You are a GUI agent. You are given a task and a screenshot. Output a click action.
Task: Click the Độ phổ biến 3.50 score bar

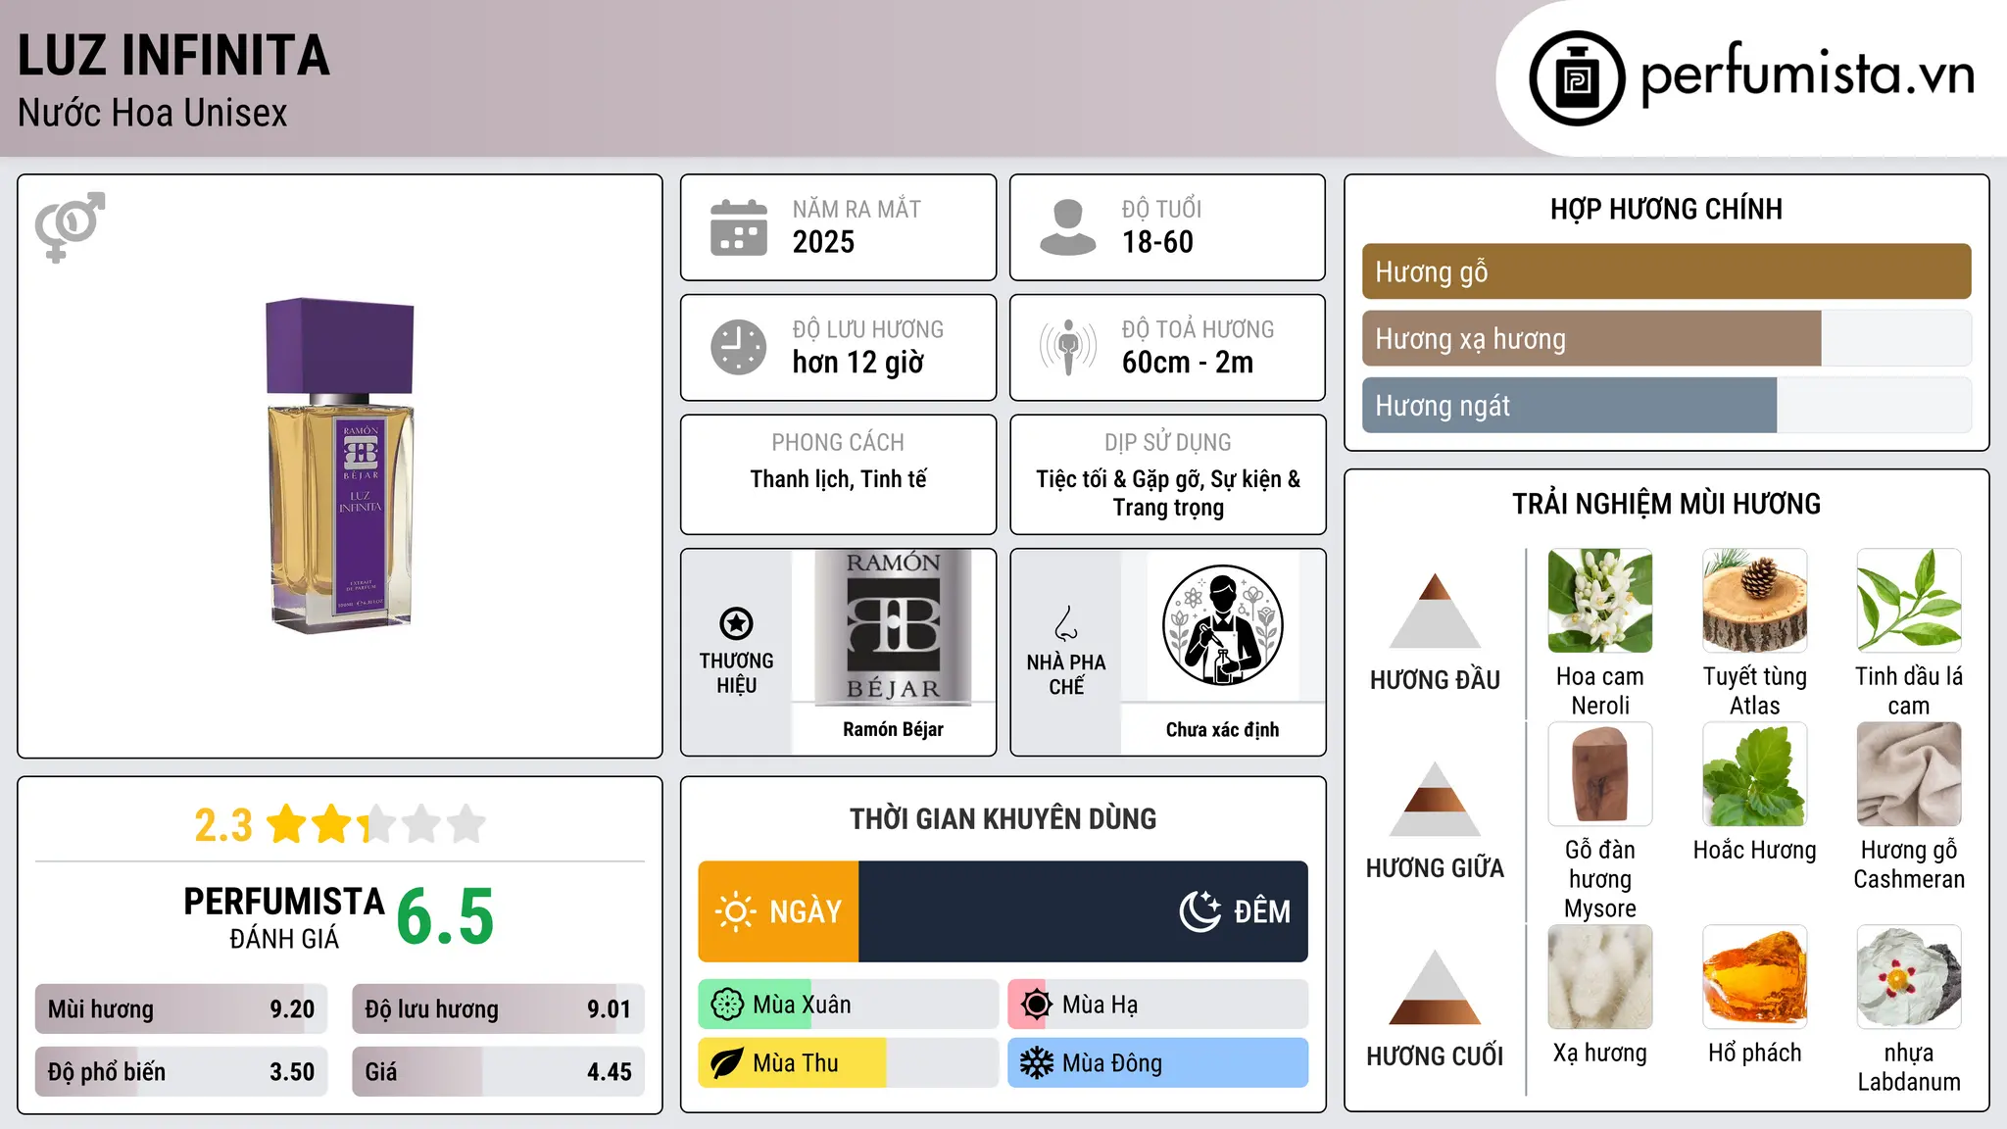181,1071
